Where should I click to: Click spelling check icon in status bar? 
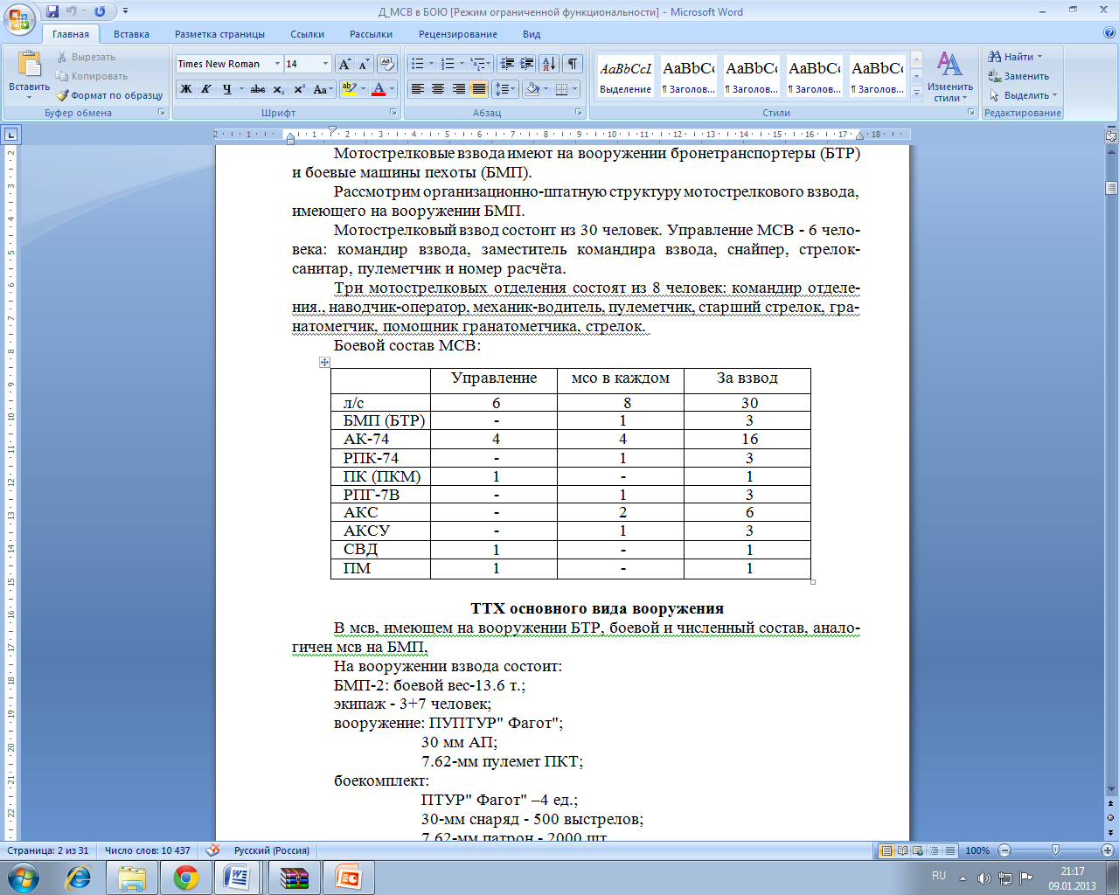pos(212,850)
